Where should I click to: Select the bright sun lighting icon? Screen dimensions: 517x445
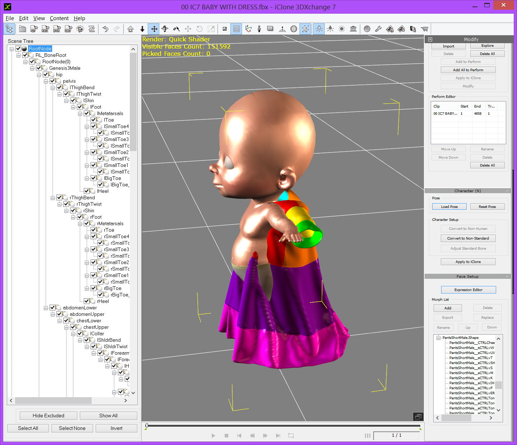(x=342, y=29)
